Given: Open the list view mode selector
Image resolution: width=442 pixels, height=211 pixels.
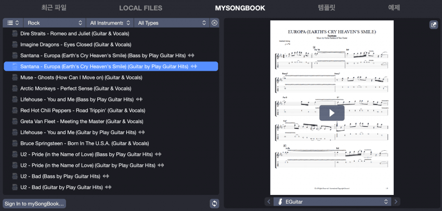Looking at the screenshot, I should pyautogui.click(x=13, y=23).
